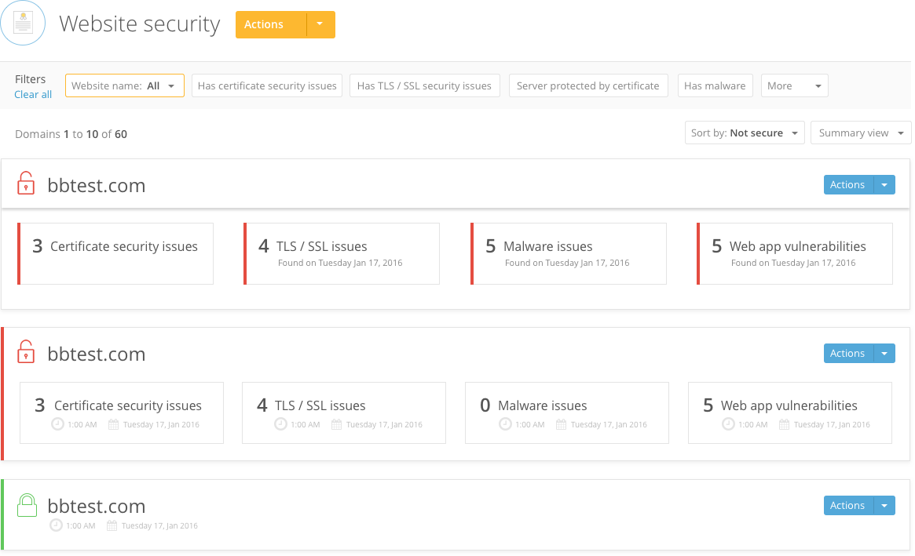
Task: Expand the More filters dropdown
Action: pos(794,85)
